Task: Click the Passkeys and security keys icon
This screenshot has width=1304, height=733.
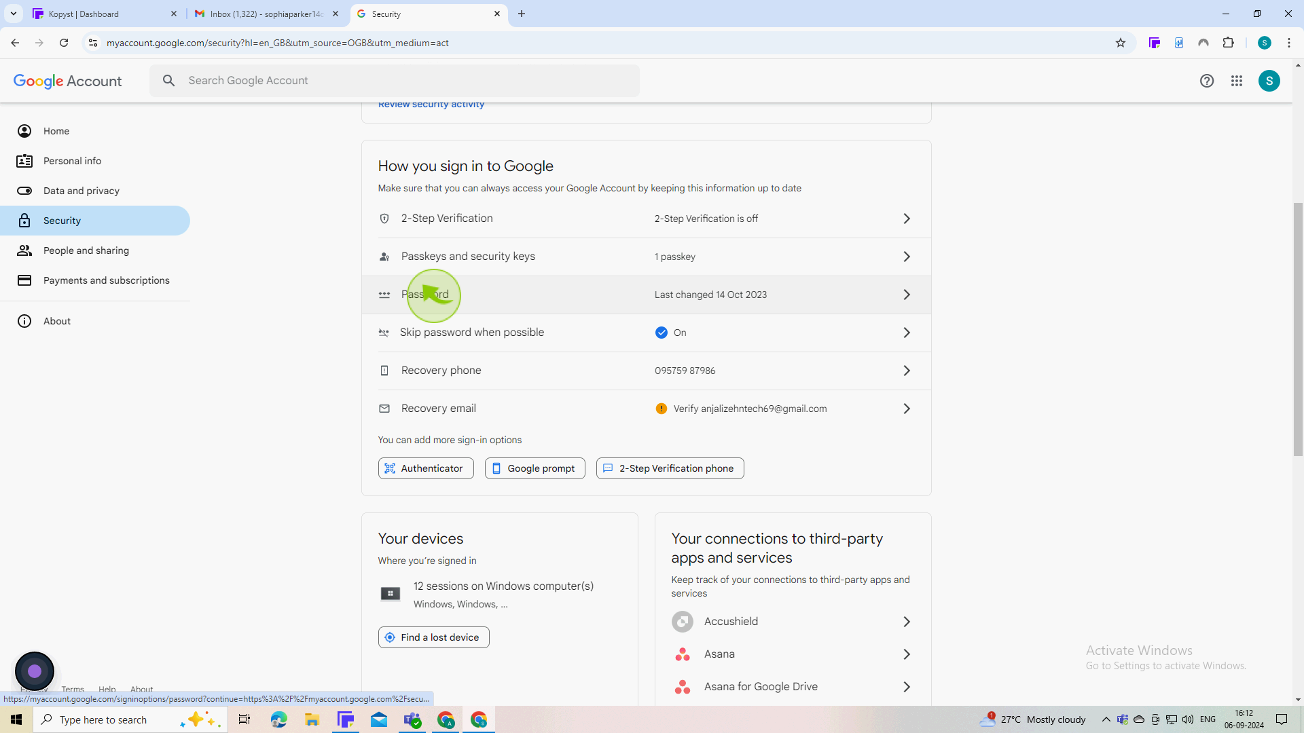Action: [384, 257]
